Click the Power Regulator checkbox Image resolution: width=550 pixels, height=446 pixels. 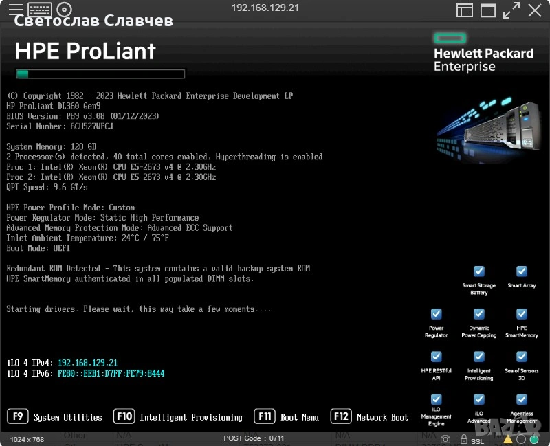[436, 314]
